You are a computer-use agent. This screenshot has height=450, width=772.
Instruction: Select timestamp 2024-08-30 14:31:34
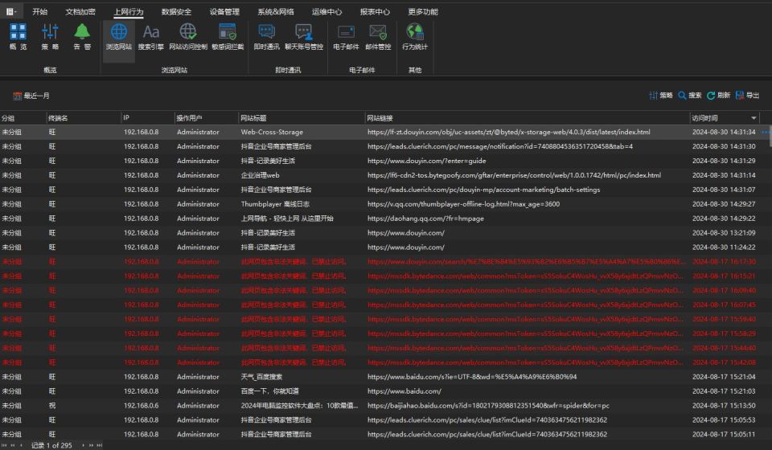pyautogui.click(x=723, y=133)
